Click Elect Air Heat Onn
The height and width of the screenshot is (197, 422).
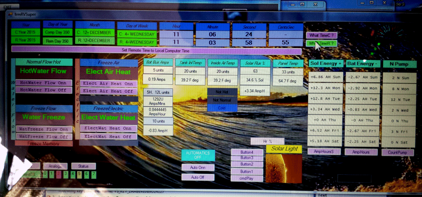[108, 83]
